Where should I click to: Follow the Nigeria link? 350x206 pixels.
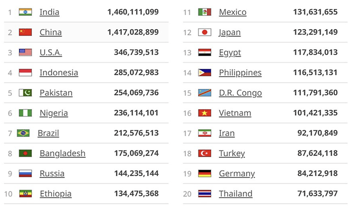54,113
